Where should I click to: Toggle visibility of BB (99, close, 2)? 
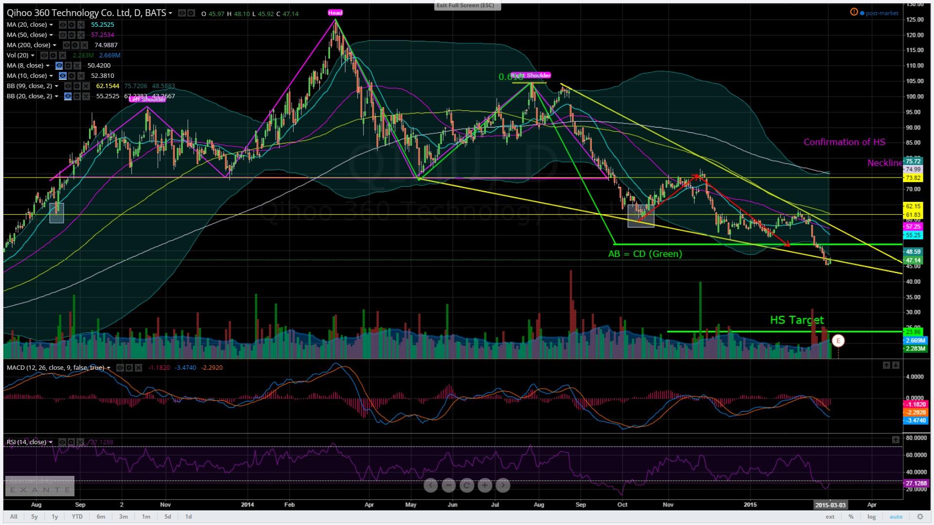tap(68, 86)
